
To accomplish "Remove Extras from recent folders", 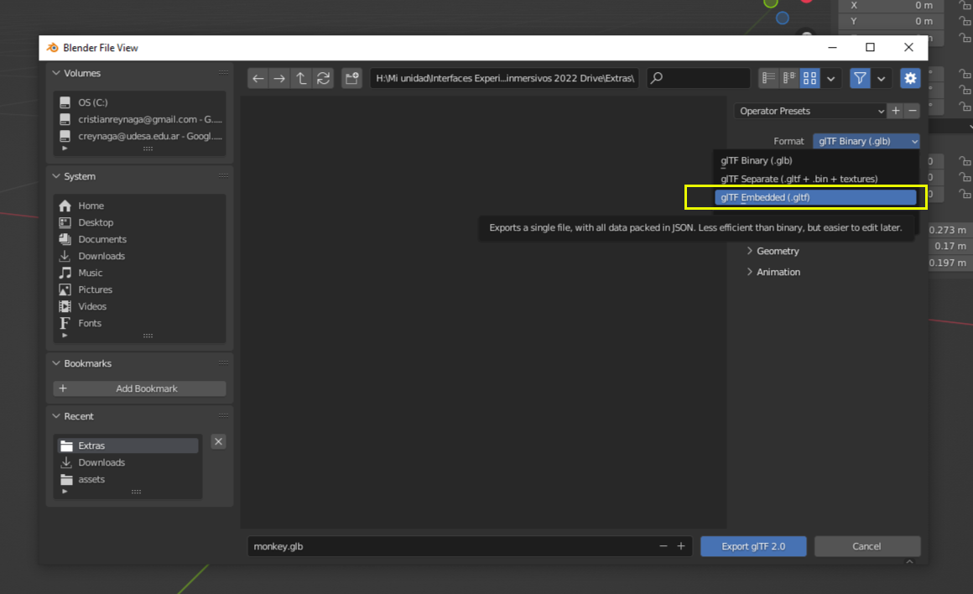I will (218, 441).
